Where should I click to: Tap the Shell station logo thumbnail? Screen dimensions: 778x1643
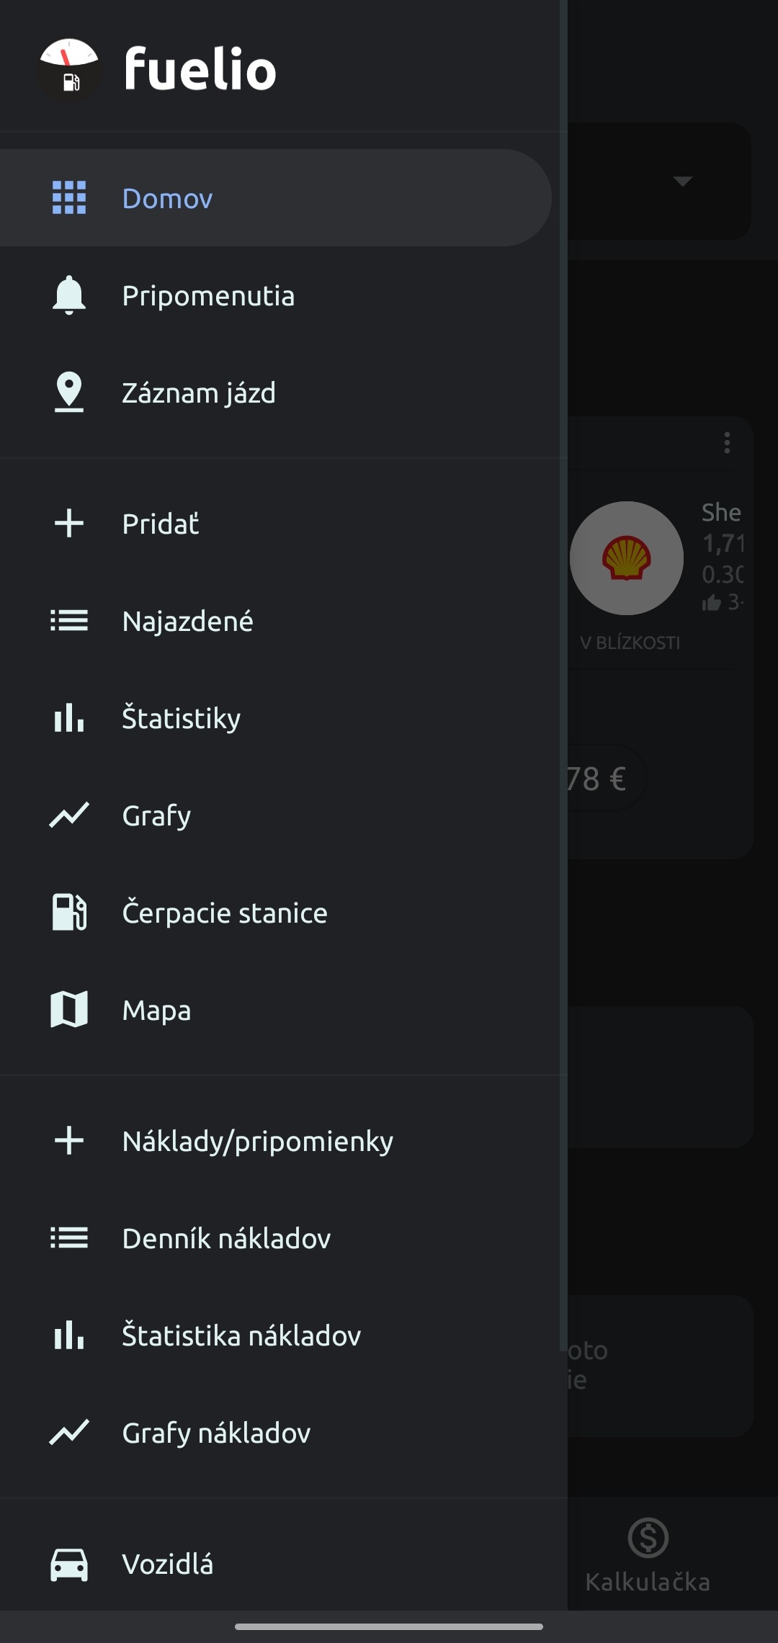coord(627,558)
